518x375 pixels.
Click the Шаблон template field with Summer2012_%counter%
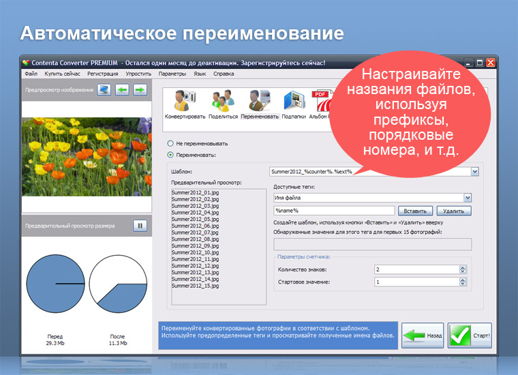click(370, 171)
